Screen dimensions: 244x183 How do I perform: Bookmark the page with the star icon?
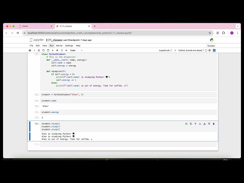[x=210, y=33]
